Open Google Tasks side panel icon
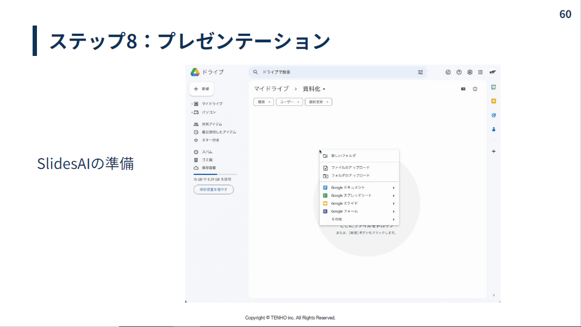This screenshot has width=581, height=327. pos(493,115)
